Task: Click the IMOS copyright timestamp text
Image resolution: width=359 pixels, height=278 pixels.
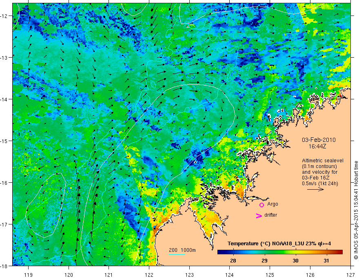Action: 356,211
